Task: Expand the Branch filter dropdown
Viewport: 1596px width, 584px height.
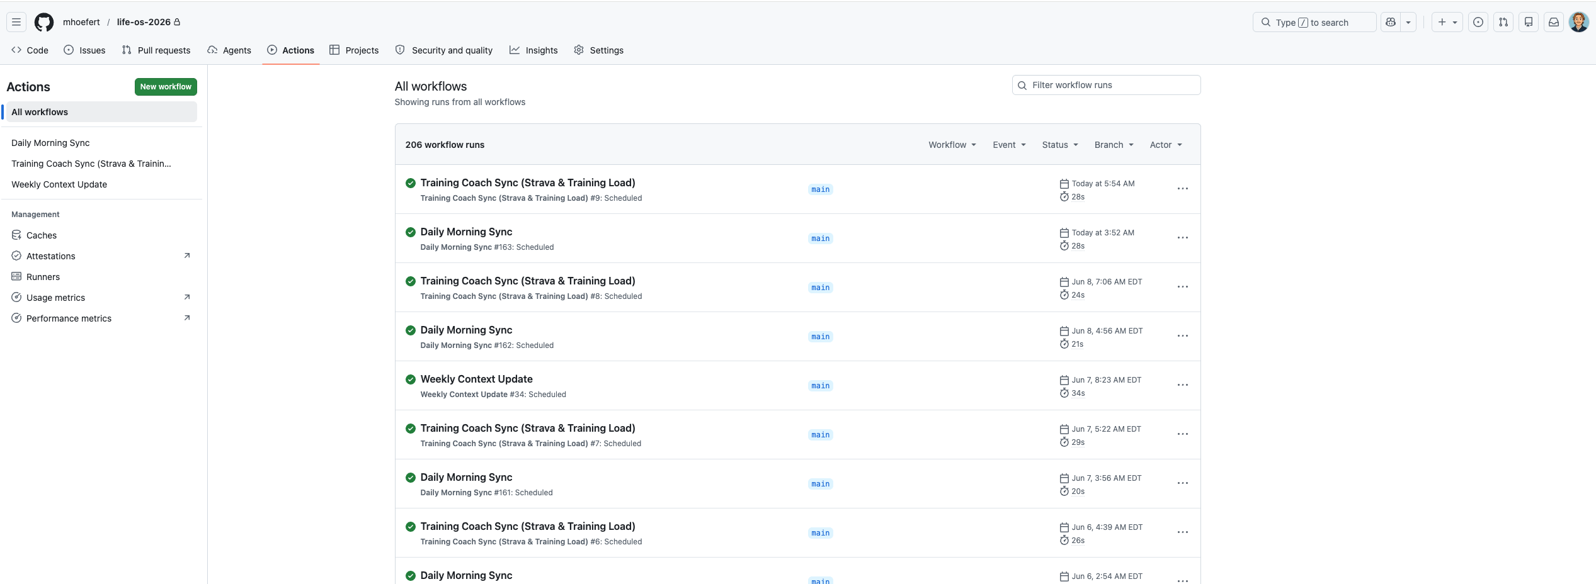Action: tap(1114, 145)
